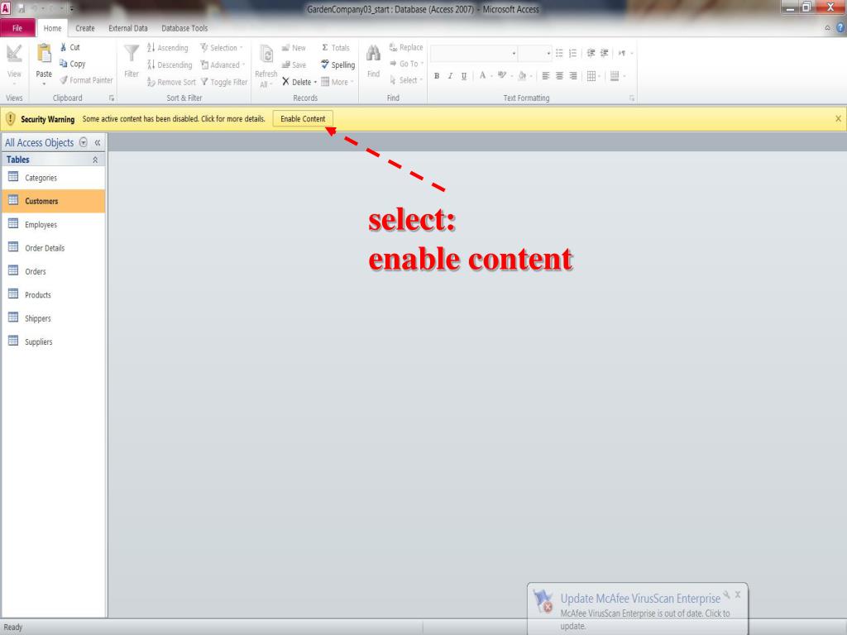The width and height of the screenshot is (847, 635).
Task: Collapse the Tables group
Action: point(95,160)
